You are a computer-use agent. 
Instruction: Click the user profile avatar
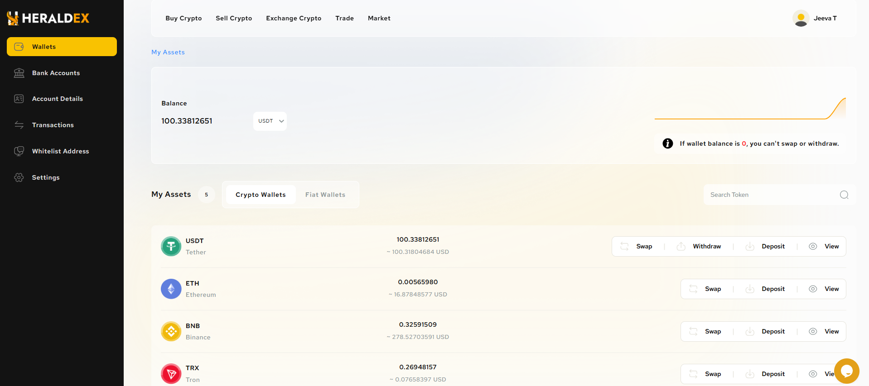[801, 18]
